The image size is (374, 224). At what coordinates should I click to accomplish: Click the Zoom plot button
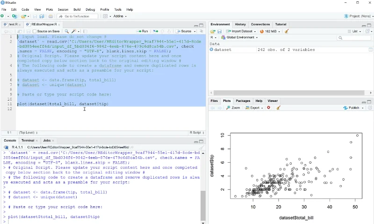pyautogui.click(x=233, y=108)
